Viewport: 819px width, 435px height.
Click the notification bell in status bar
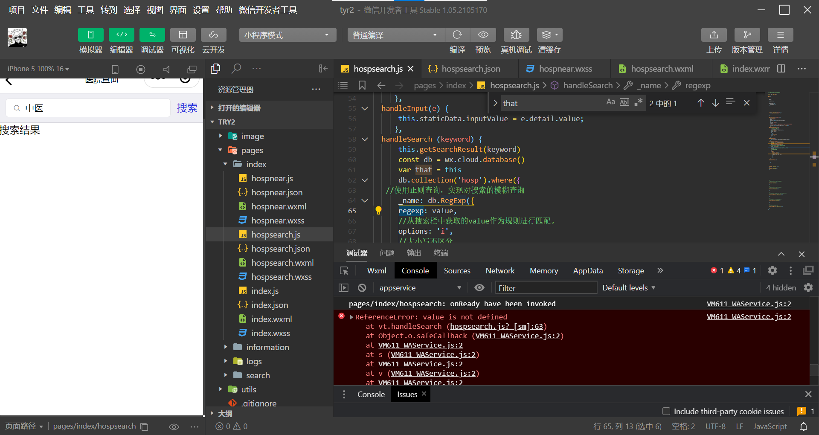[804, 426]
